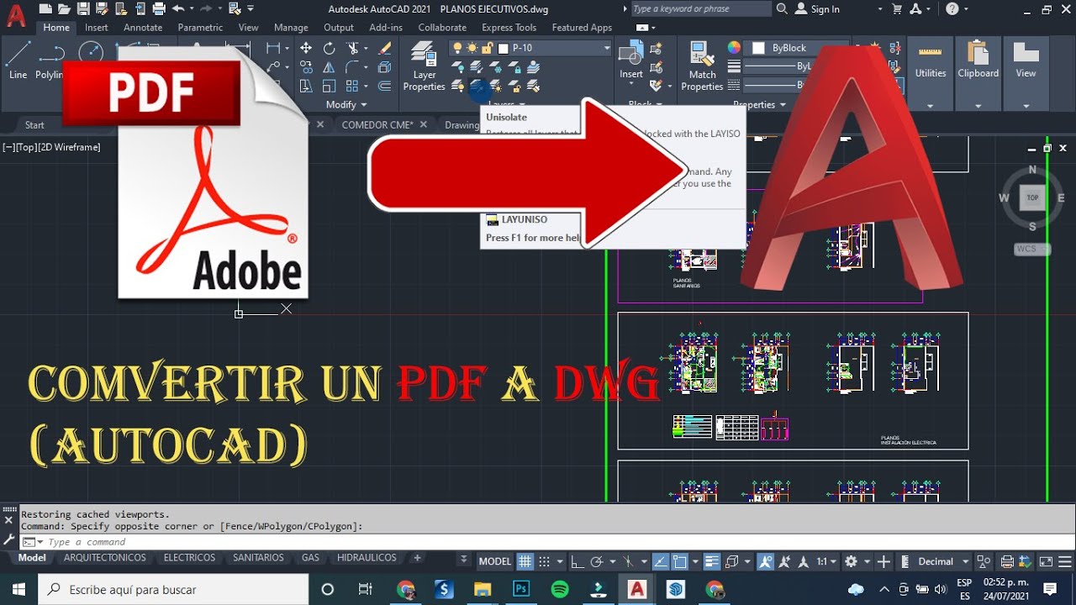Use the Mirror tool
The image size is (1076, 605).
click(x=329, y=67)
